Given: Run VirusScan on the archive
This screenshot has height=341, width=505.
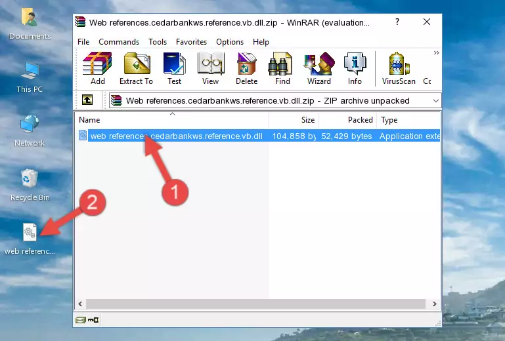Looking at the screenshot, I should pos(399,68).
